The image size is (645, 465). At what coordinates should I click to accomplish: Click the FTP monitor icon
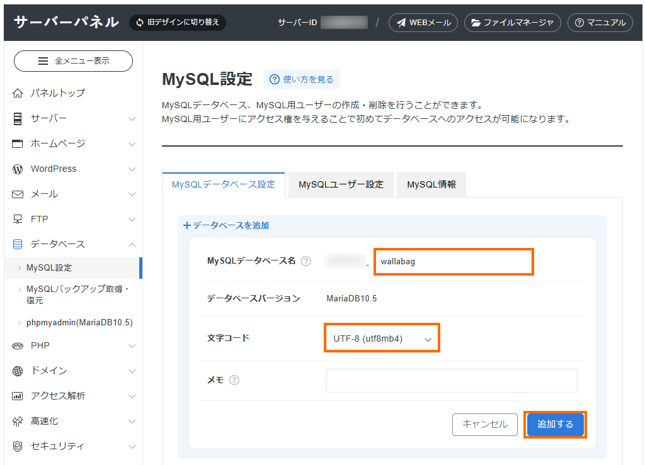(17, 220)
